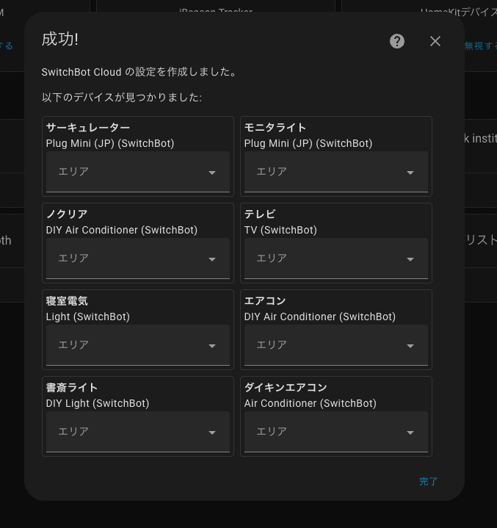Click the 無視する link behind the dialog
The image size is (497, 528).
(x=480, y=46)
